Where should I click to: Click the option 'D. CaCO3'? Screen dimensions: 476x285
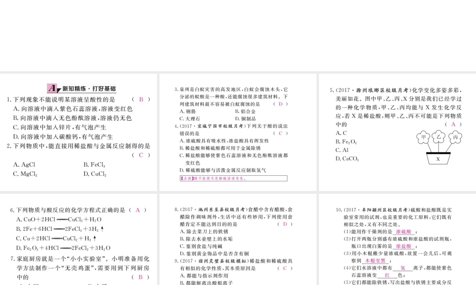[x=347, y=158]
